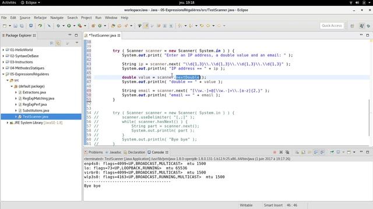The height and width of the screenshot is (209, 373).
Task: Switch to the Javadoc tab
Action: 114,152
